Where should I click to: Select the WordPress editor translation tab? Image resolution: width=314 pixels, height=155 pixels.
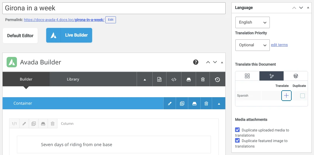pos(296,76)
